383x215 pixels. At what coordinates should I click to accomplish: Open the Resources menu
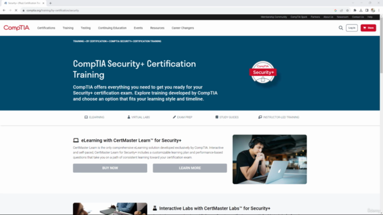[157, 28]
